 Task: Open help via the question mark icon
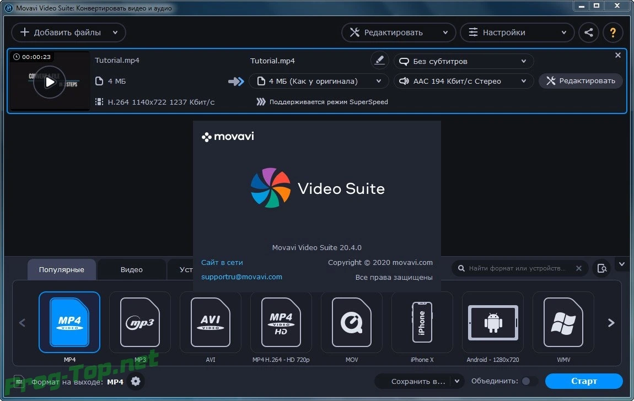613,32
